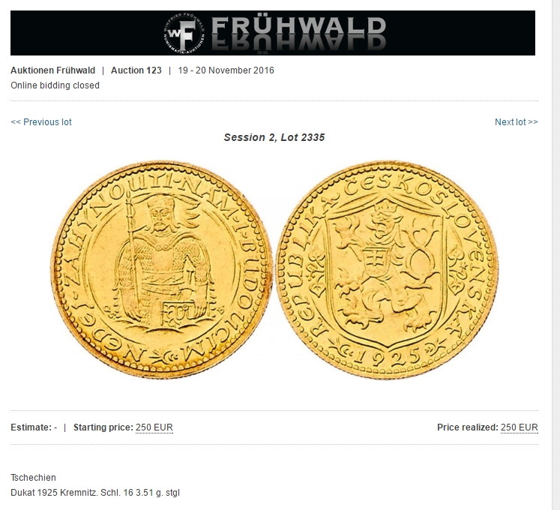The image size is (560, 510).
Task: Click the Tschechien category text
Action: [33, 478]
